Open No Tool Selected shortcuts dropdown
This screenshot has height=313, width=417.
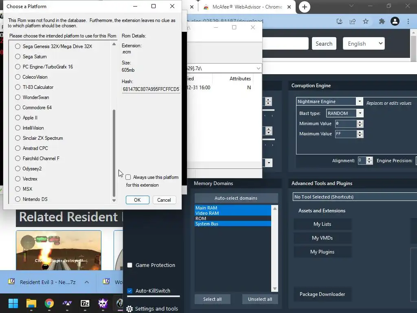tap(355, 197)
